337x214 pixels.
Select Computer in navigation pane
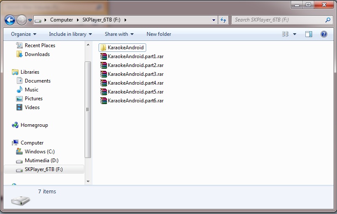(x=32, y=143)
